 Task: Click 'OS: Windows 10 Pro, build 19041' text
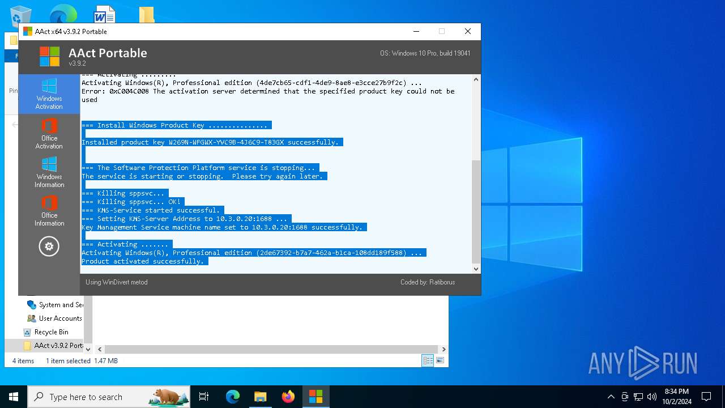[x=425, y=53]
